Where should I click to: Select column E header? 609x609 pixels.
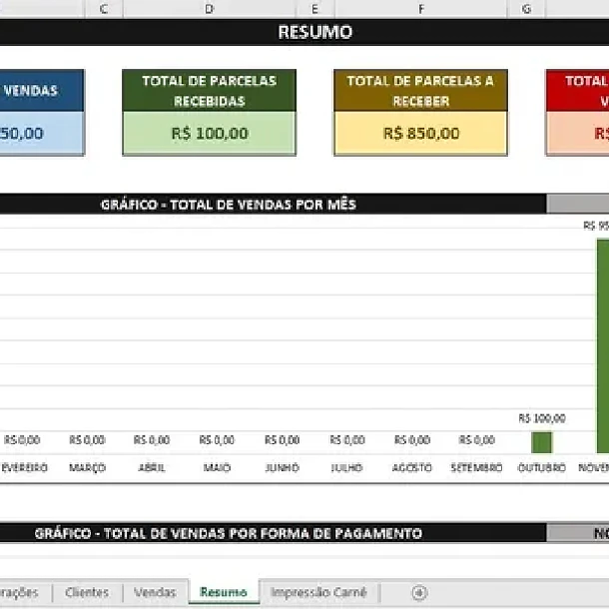point(315,9)
